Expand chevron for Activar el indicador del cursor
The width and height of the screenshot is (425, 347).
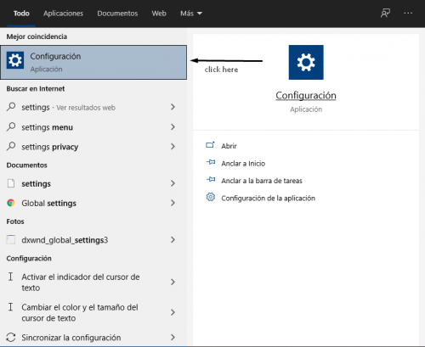173,282
